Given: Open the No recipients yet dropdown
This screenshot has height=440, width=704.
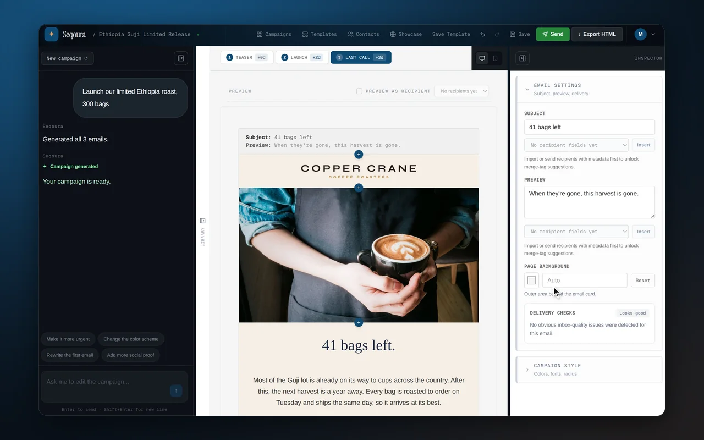Looking at the screenshot, I should tap(461, 91).
